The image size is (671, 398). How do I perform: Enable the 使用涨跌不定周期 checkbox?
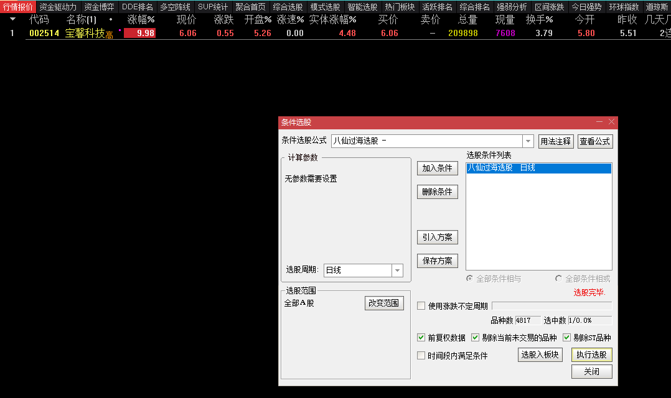tap(421, 305)
